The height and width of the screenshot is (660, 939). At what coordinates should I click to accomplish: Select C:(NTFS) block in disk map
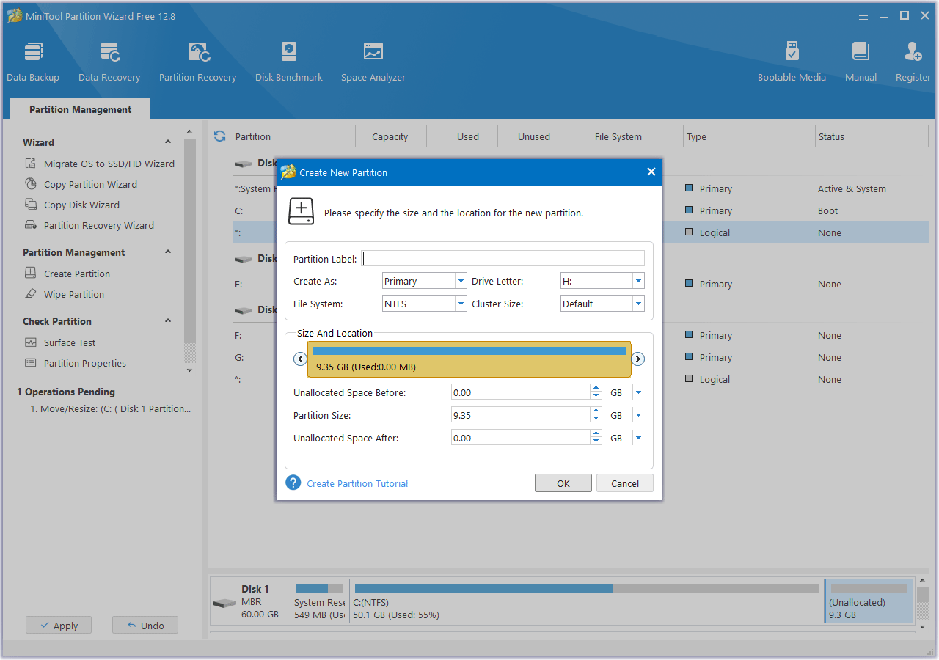[587, 601]
